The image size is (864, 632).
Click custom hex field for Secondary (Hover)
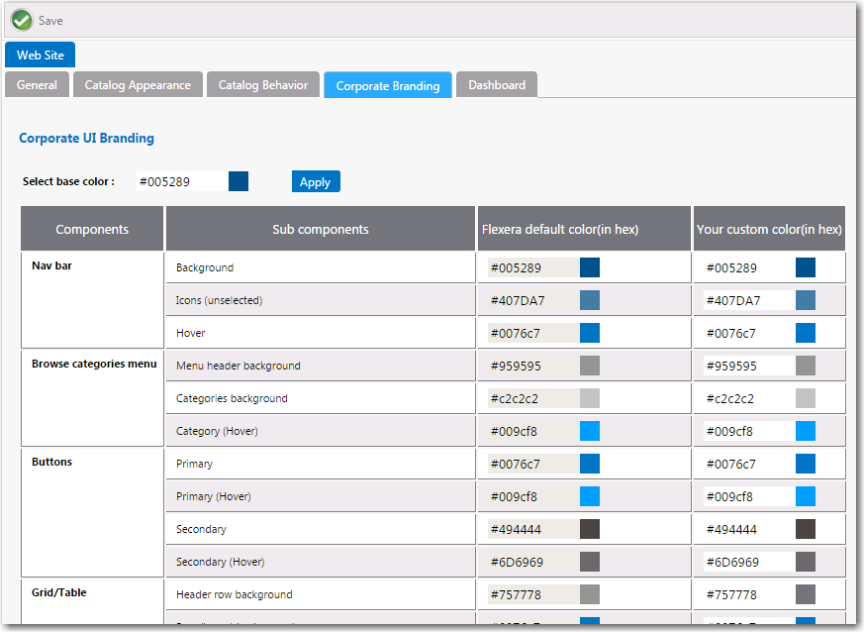746,562
